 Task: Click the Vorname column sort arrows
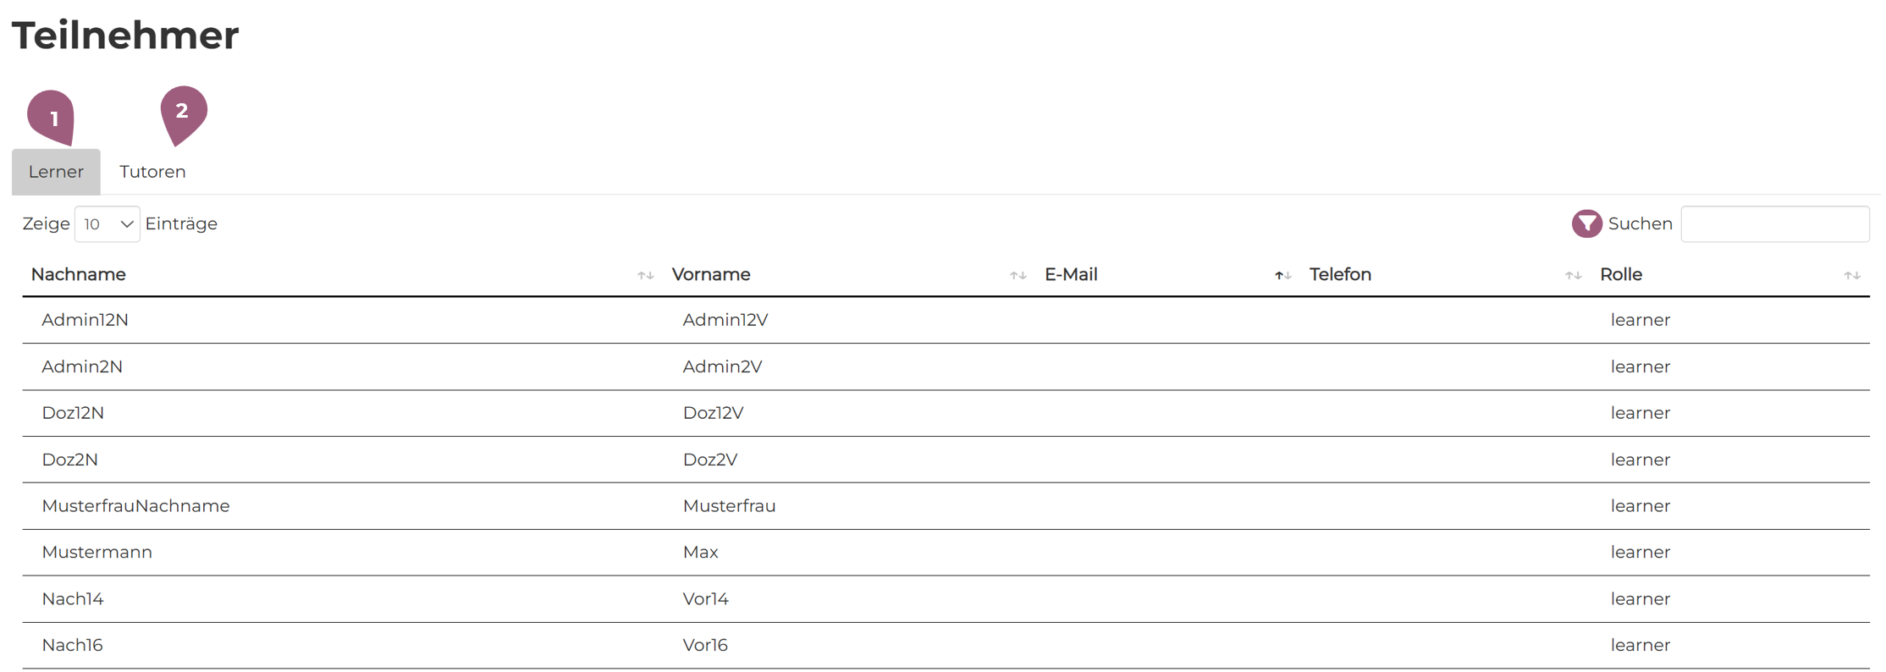click(x=1017, y=275)
